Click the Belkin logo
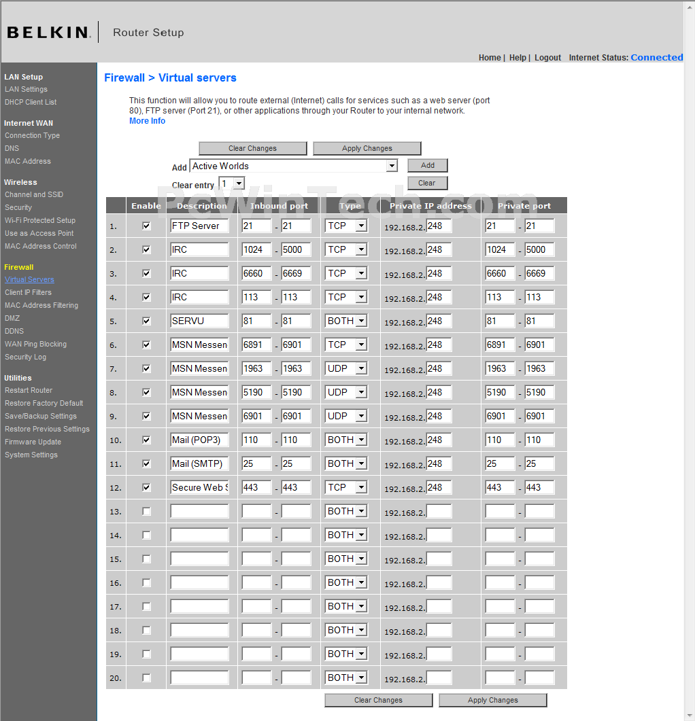Screen dimensions: 695x721 [x=49, y=32]
